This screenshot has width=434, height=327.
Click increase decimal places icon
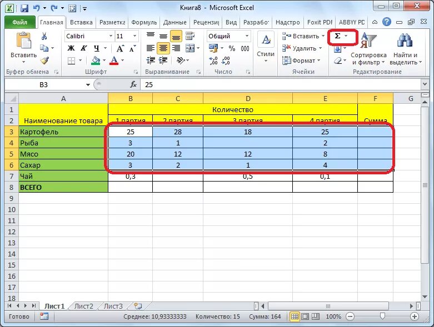(x=213, y=61)
